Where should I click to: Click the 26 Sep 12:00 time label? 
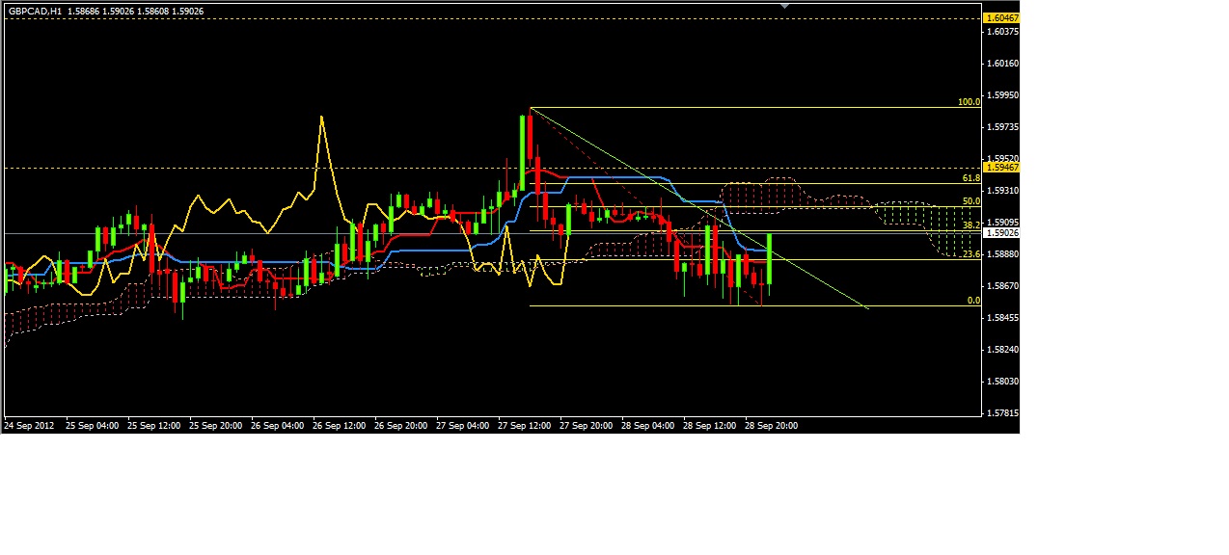[340, 425]
